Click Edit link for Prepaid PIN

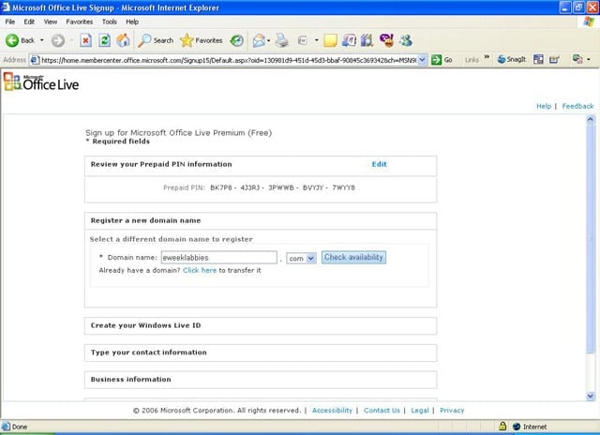point(379,164)
